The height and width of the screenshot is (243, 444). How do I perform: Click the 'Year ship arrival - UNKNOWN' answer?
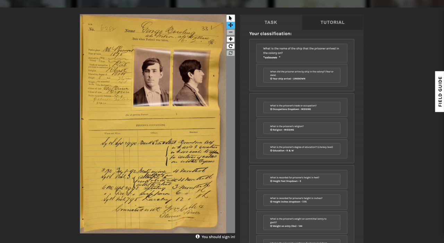click(288, 79)
